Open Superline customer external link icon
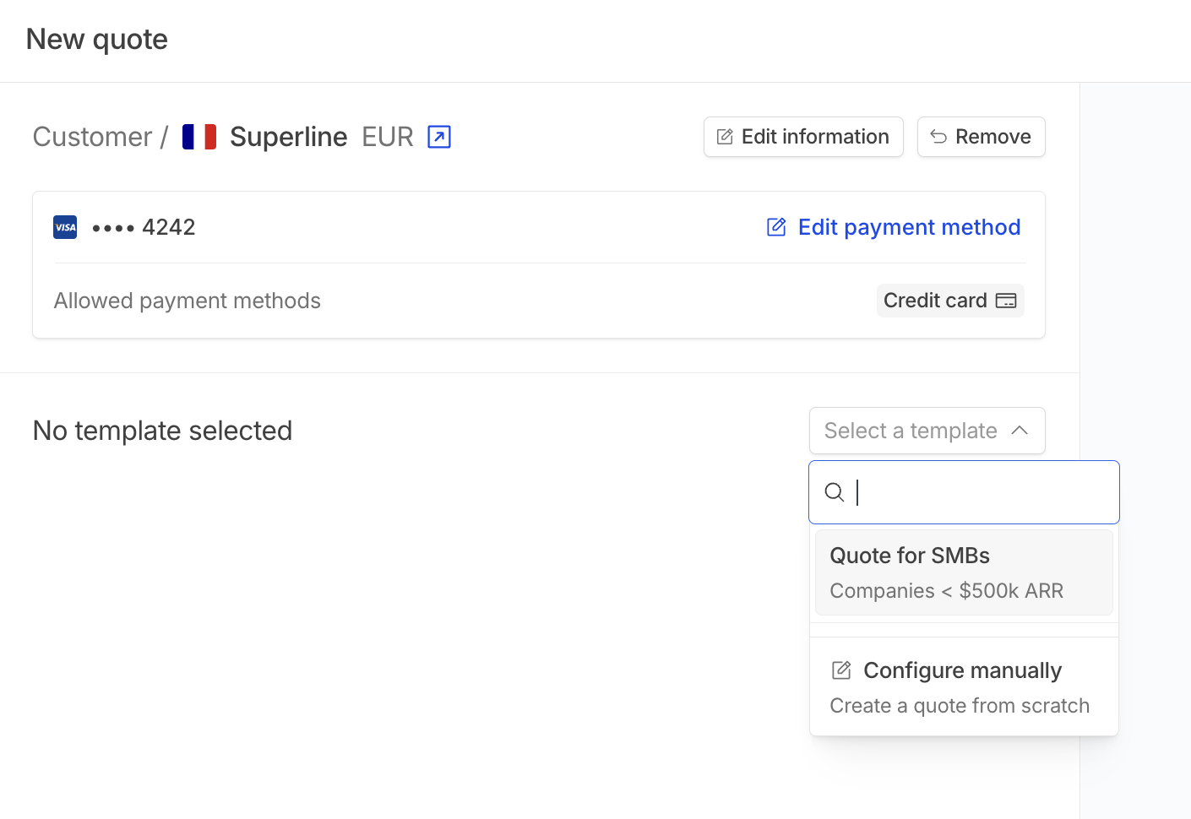This screenshot has width=1191, height=819. click(439, 137)
